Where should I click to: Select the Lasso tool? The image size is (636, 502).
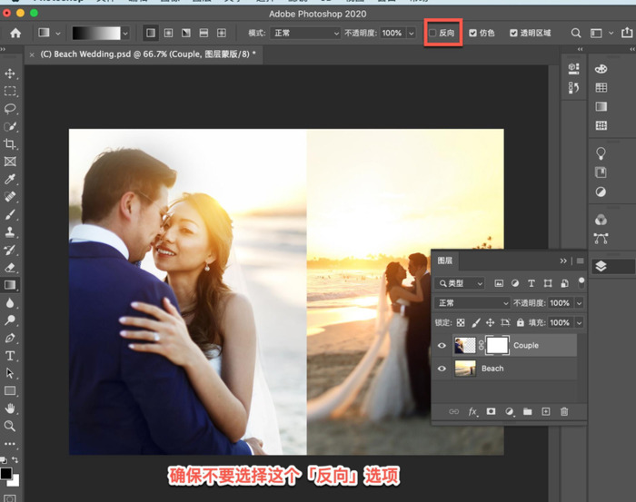pos(10,109)
